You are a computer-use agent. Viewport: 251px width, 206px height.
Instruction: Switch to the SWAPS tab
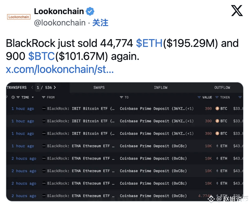pos(99,88)
